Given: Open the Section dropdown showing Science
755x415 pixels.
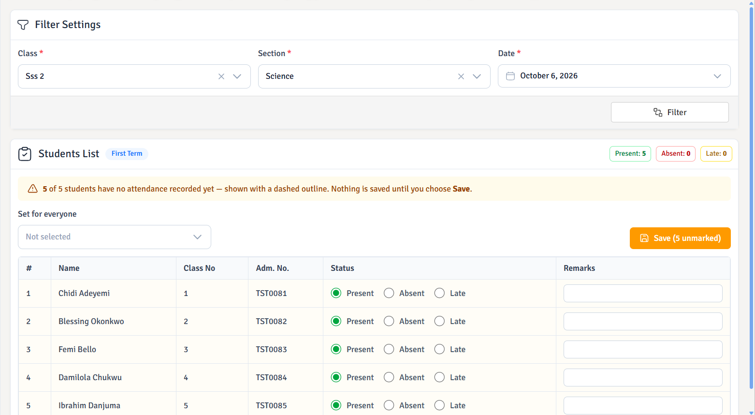Looking at the screenshot, I should pyautogui.click(x=374, y=76).
